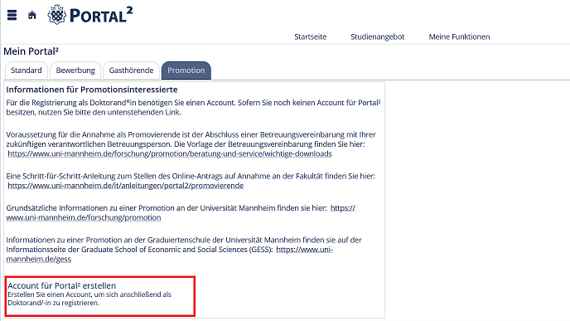Click the Portal² university logo
The image size is (570, 321).
[89, 15]
